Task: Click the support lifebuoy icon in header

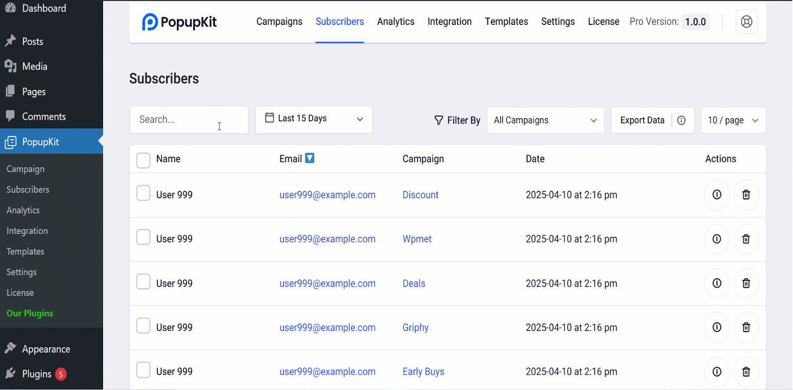Action: [746, 22]
